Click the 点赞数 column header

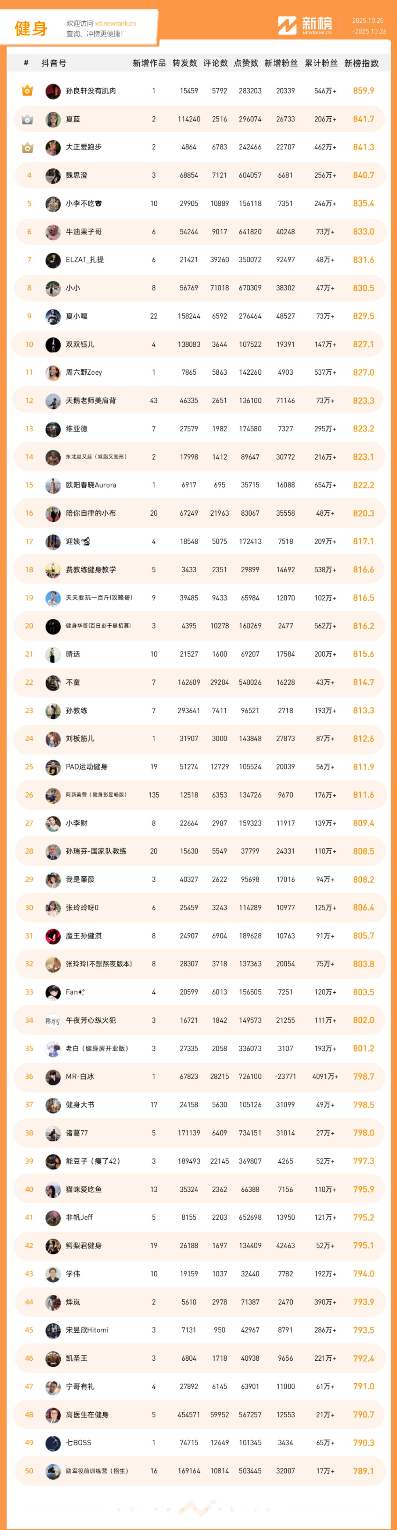click(x=246, y=63)
